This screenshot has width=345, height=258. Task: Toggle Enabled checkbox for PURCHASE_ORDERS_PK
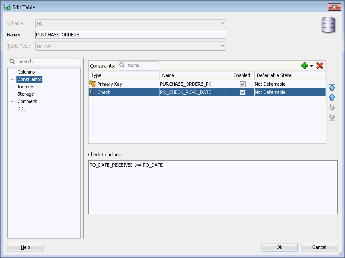[243, 84]
